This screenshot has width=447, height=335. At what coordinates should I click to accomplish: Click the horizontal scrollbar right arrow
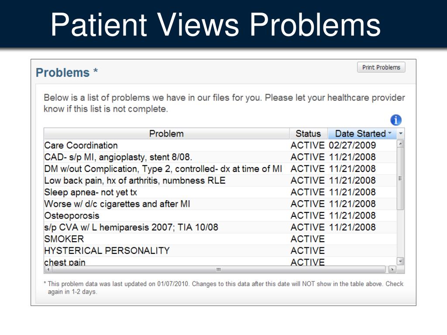point(392,269)
